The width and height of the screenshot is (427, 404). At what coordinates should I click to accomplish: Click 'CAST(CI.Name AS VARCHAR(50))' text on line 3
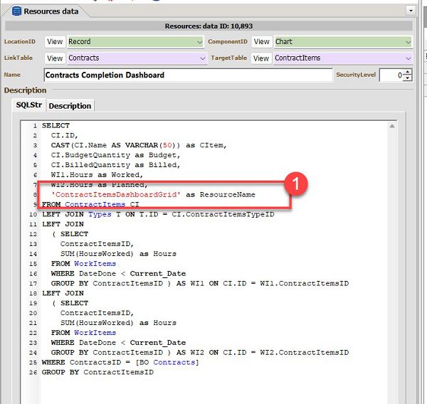tap(115, 145)
